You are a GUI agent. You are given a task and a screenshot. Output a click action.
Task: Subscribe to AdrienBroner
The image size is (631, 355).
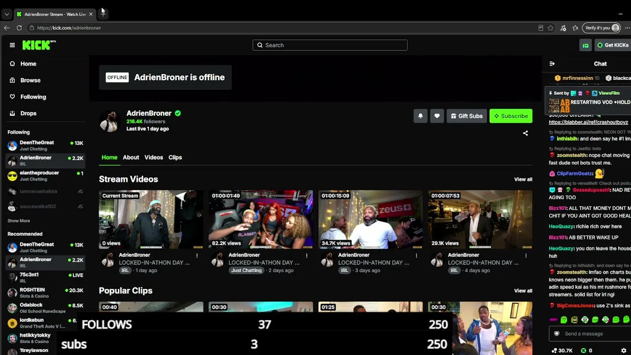(x=511, y=116)
